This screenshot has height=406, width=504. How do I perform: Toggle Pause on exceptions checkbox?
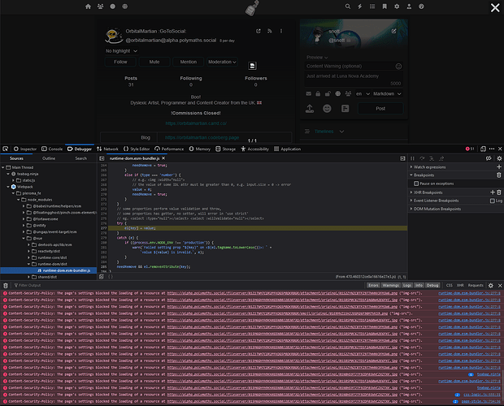tap(416, 184)
